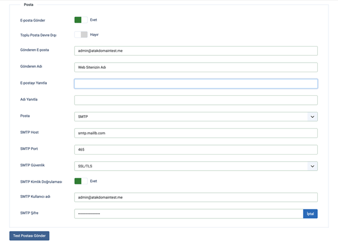The width and height of the screenshot is (338, 242).
Task: Click the Test Postası Gönder button
Action: 29,236
